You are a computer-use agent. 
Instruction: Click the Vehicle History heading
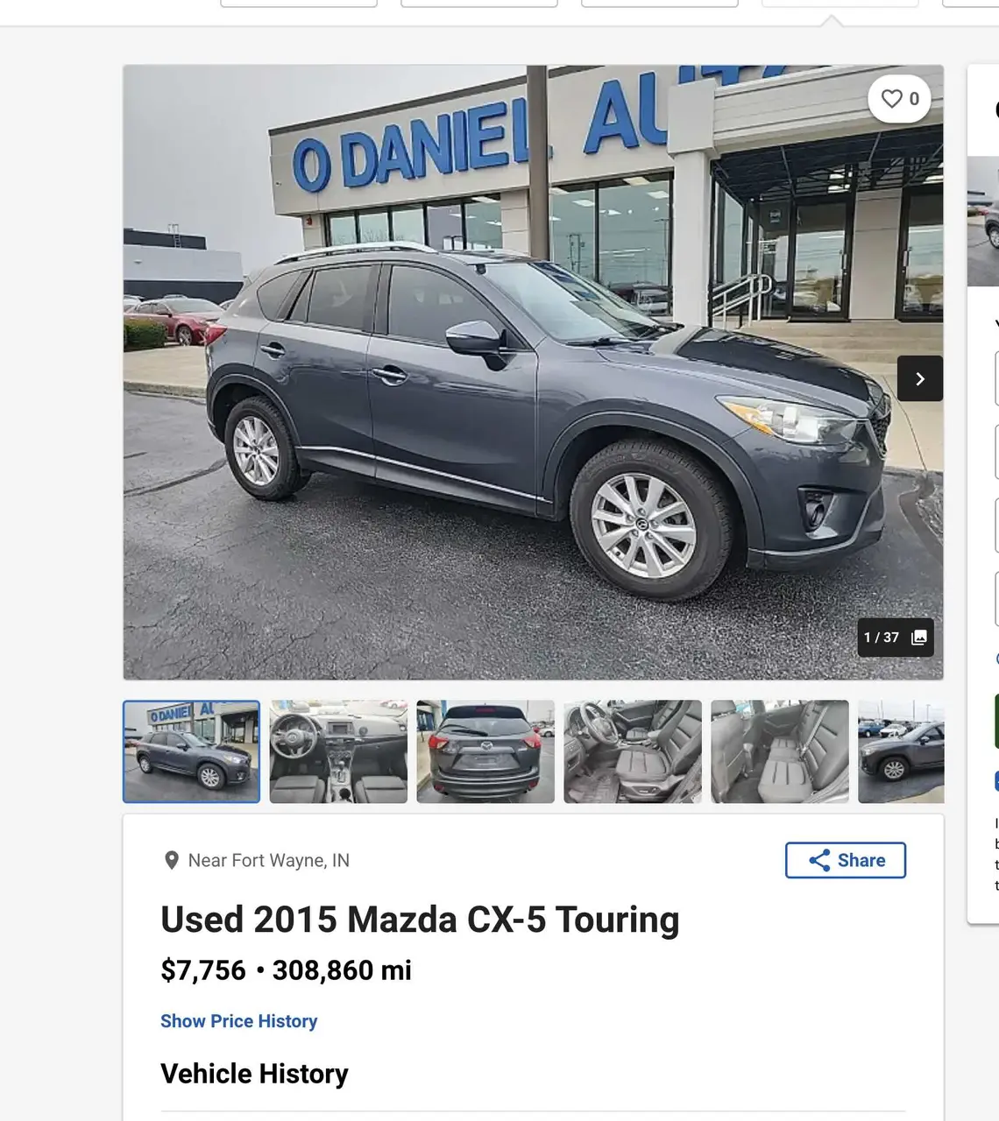254,1074
